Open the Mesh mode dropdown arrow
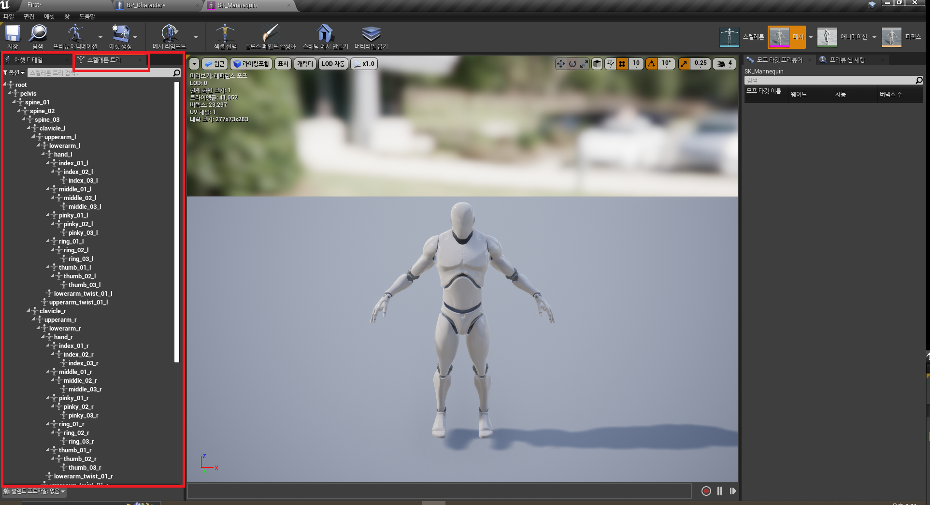The height and width of the screenshot is (505, 930). click(x=811, y=37)
